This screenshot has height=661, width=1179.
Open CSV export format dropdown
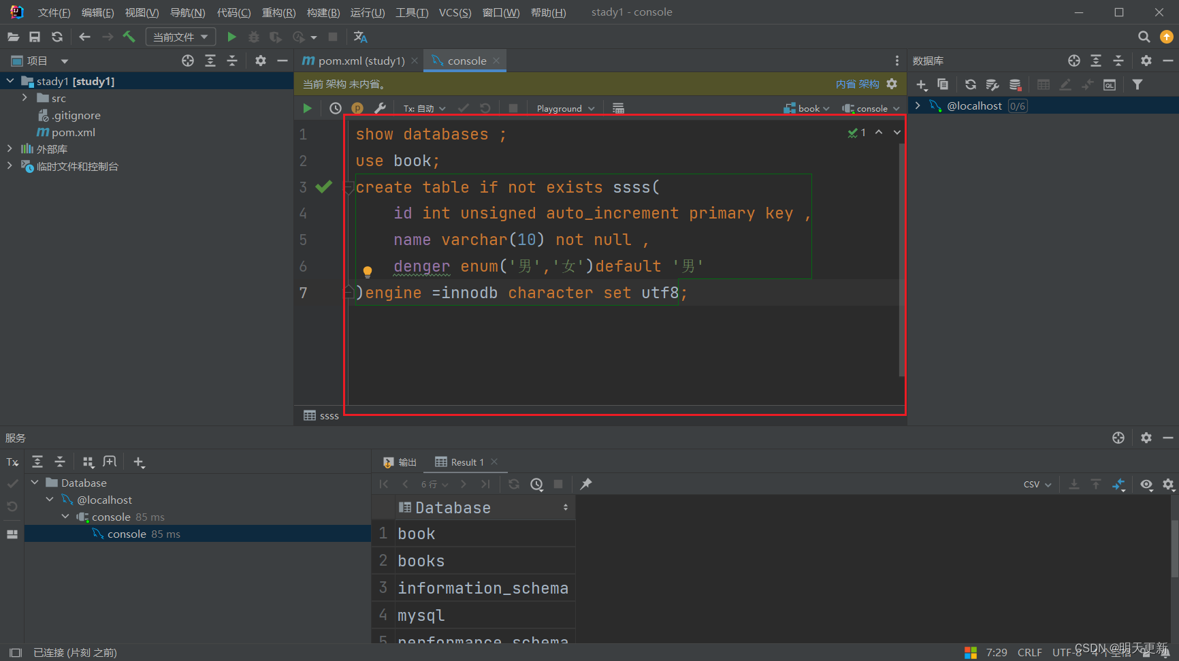pyautogui.click(x=1037, y=484)
